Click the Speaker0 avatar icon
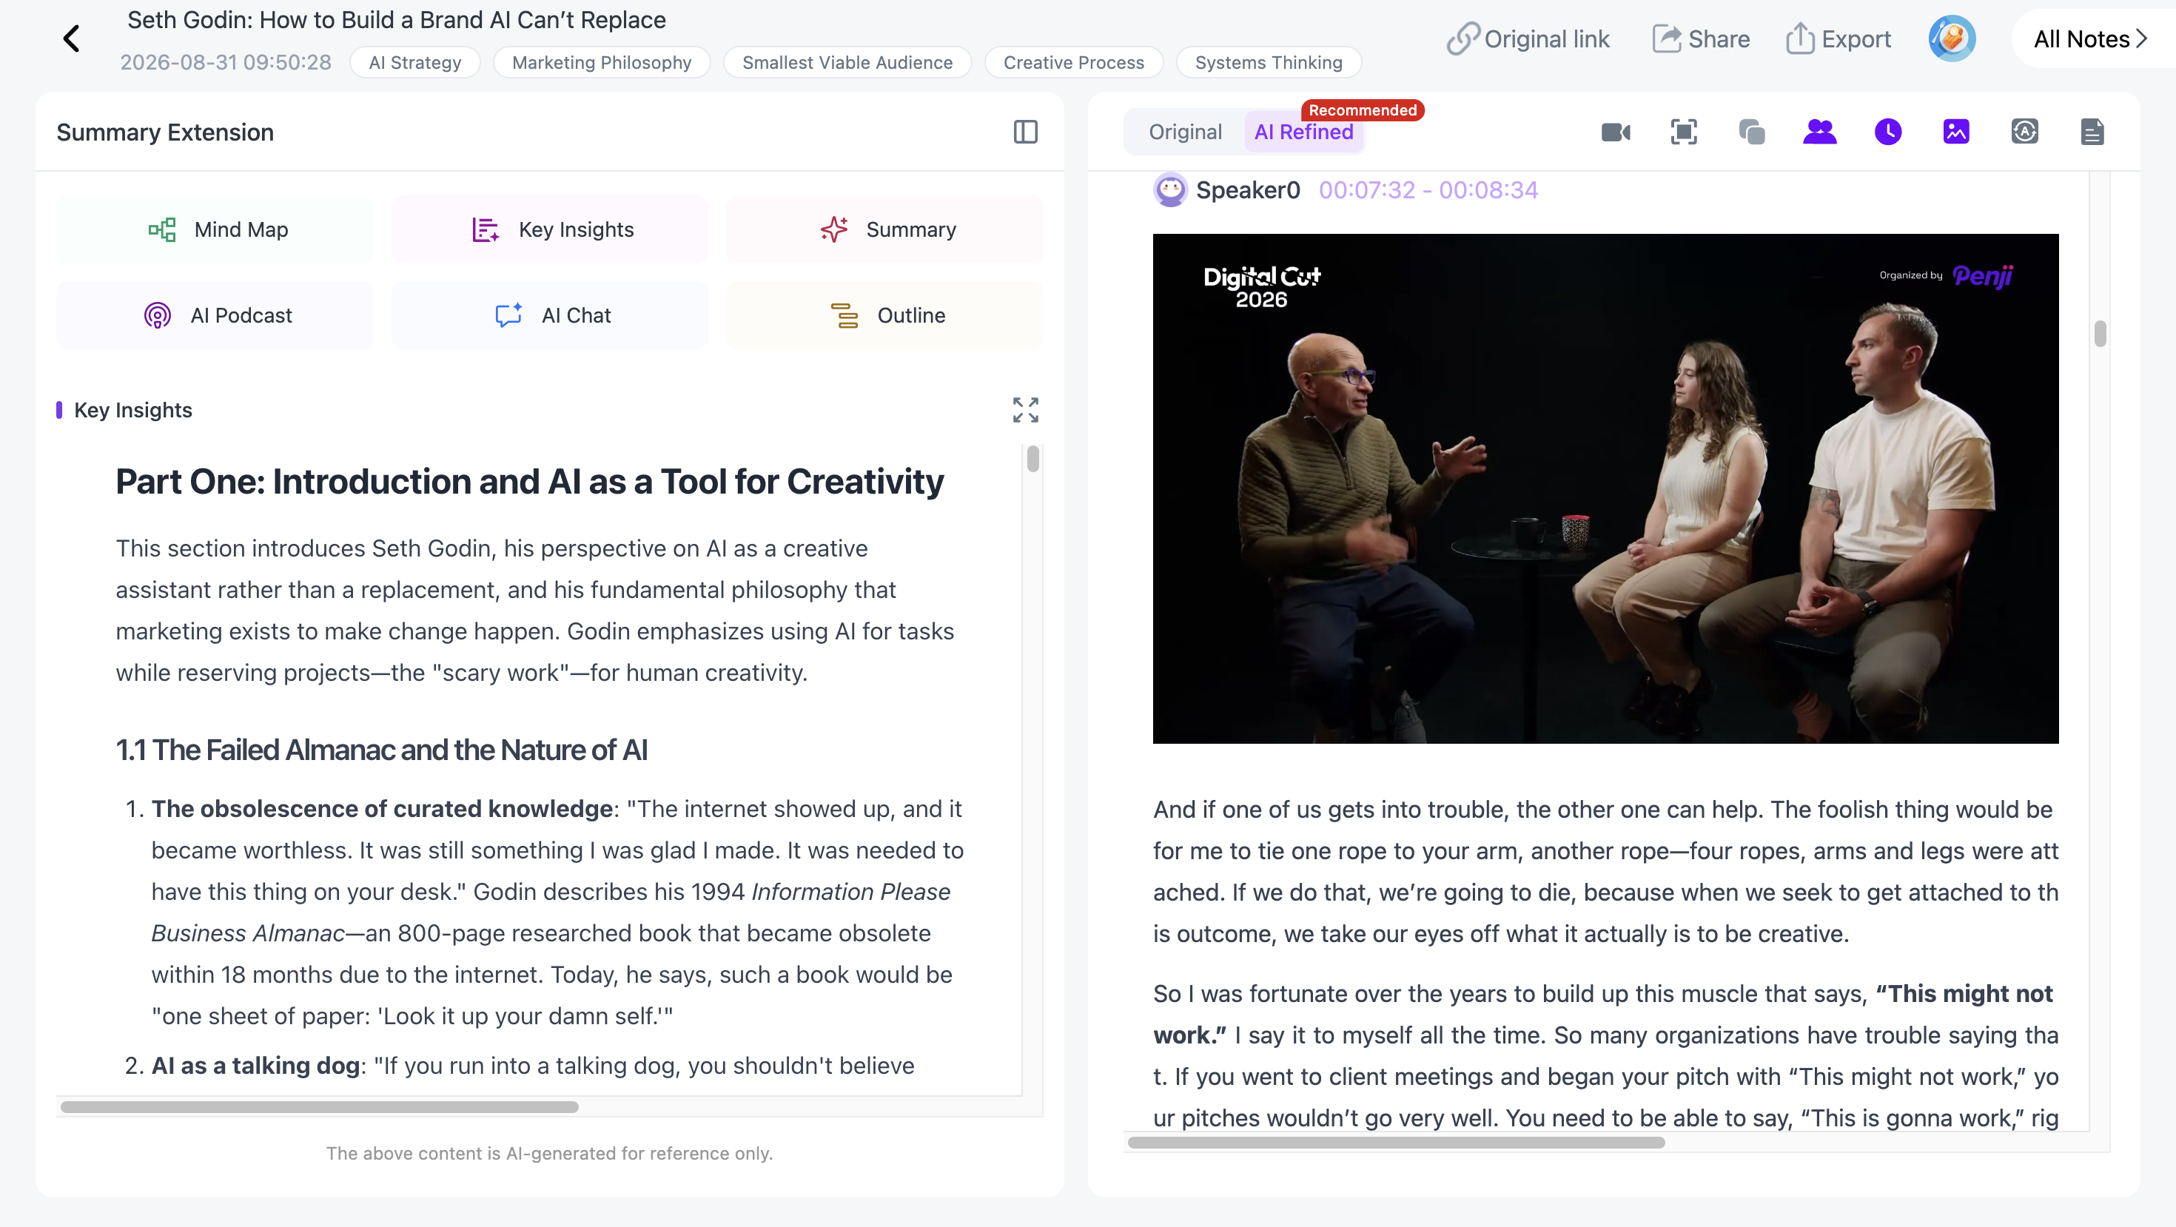 [1170, 190]
